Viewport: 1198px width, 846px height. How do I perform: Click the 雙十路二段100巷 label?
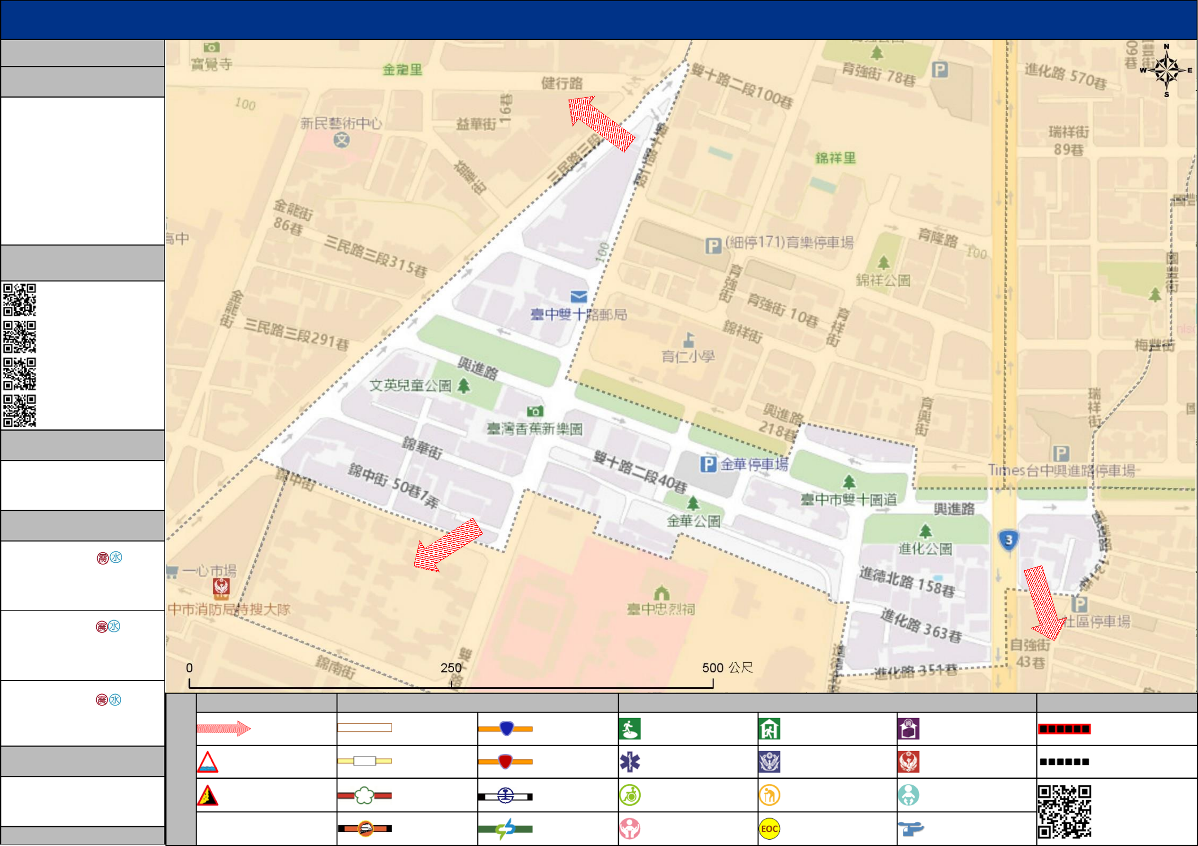point(742,87)
